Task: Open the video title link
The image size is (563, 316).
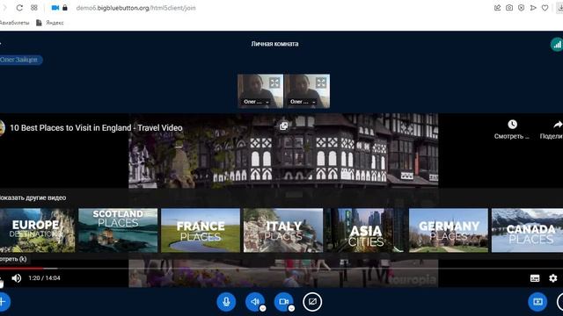Action: [x=96, y=128]
